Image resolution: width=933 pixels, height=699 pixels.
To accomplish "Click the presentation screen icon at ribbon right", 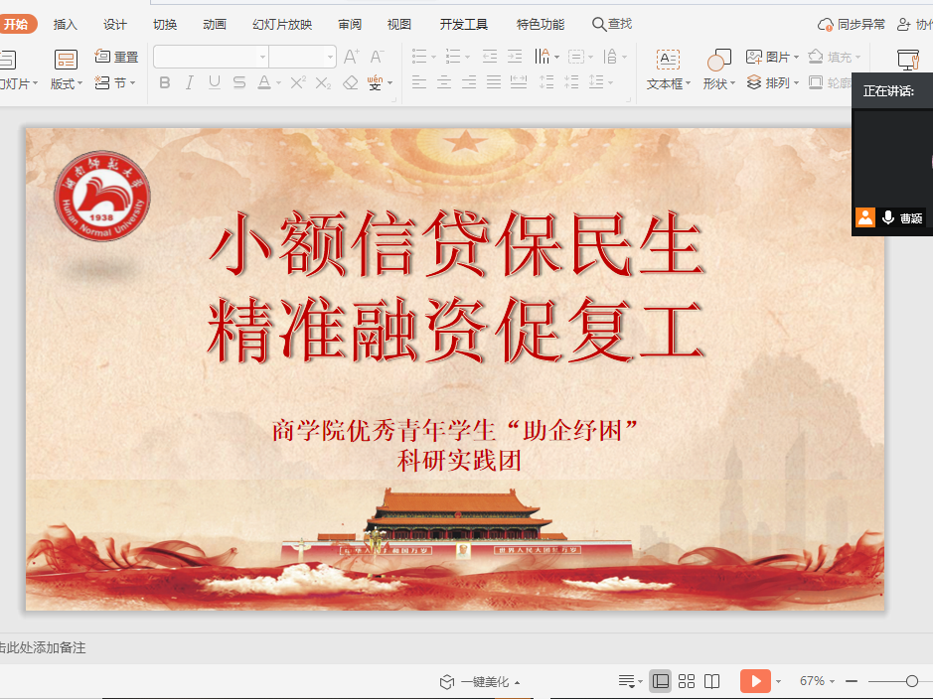I will coord(908,60).
